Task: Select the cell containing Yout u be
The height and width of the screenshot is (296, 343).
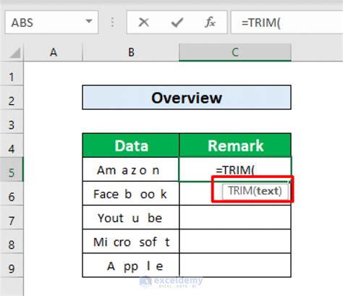Action: coord(131,217)
